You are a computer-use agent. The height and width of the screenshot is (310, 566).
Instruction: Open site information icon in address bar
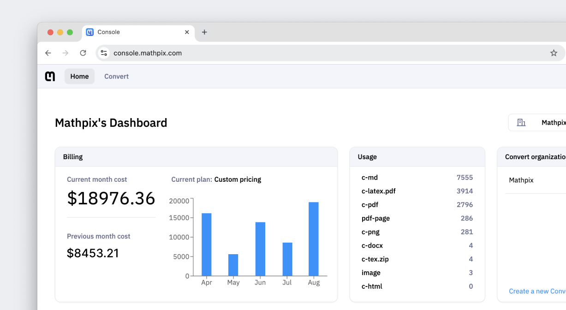point(104,53)
